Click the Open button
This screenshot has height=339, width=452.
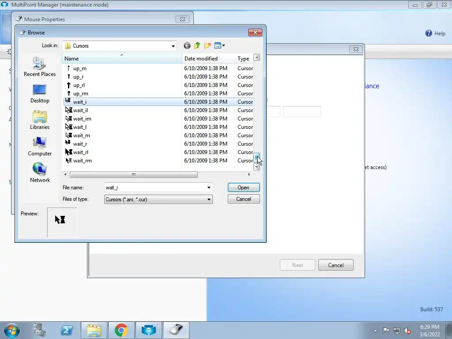244,188
